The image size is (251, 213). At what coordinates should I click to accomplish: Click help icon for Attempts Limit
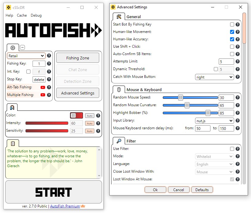[x=238, y=62]
